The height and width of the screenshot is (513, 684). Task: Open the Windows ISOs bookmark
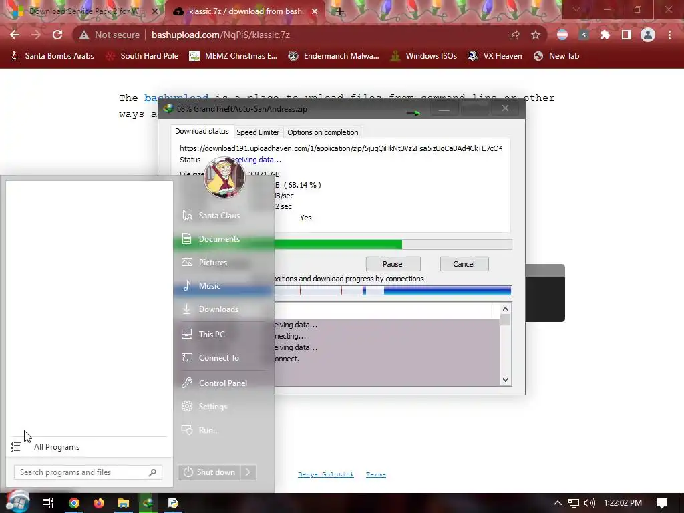click(x=423, y=56)
